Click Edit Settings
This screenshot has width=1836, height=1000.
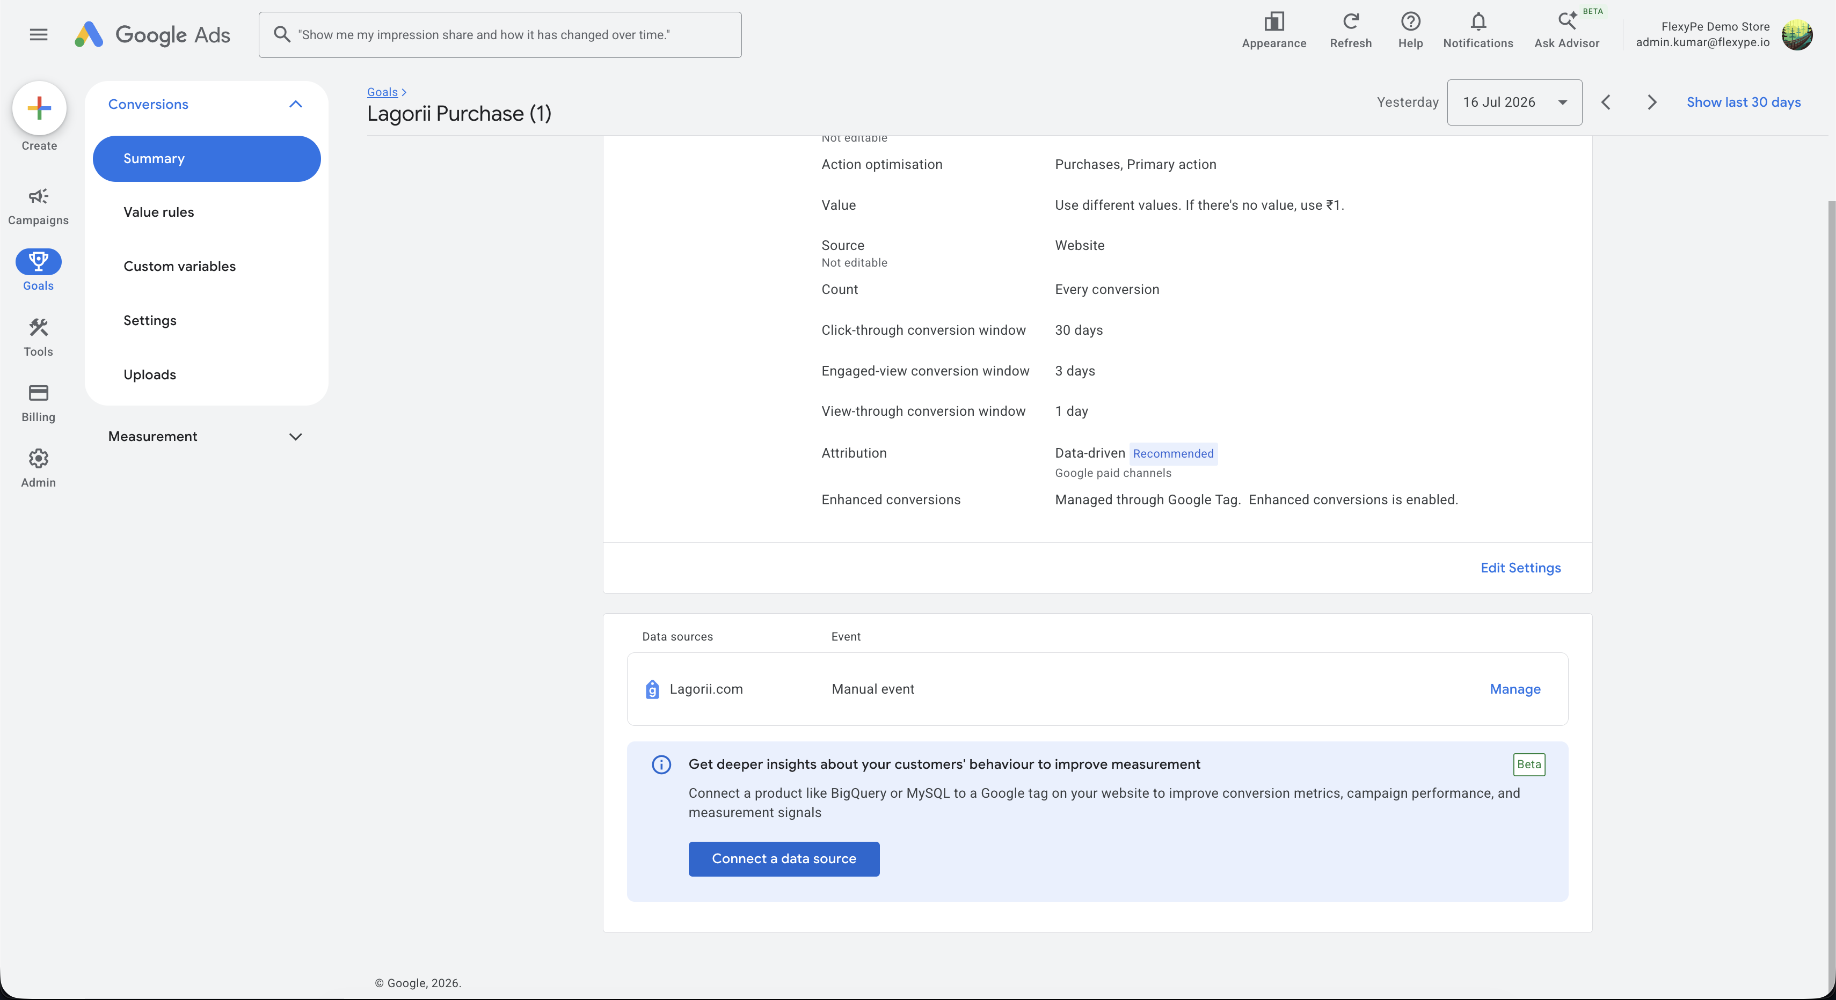[x=1520, y=568]
